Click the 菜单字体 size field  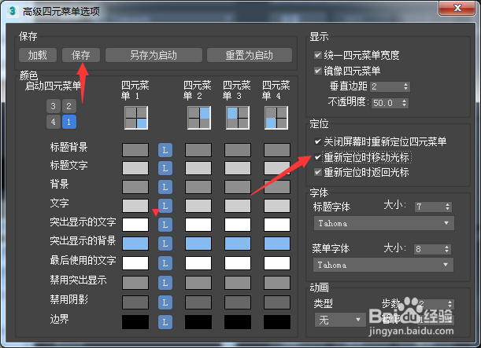pos(428,249)
